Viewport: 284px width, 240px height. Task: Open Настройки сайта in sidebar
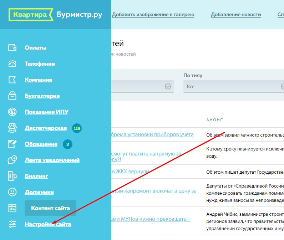point(48,224)
